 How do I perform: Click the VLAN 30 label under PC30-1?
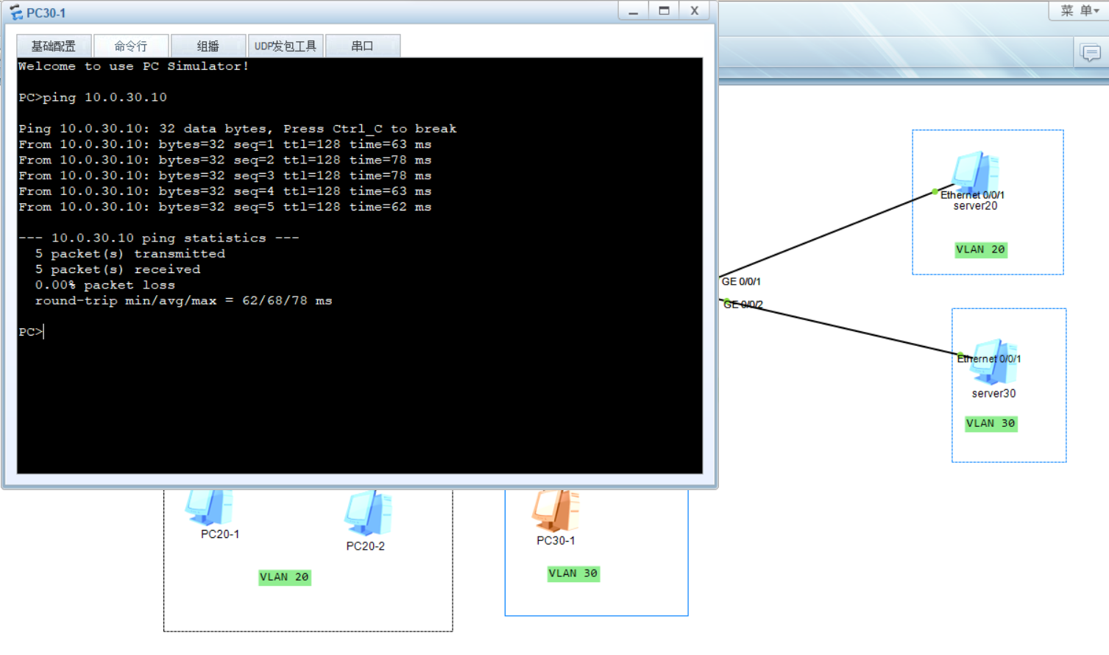[573, 573]
